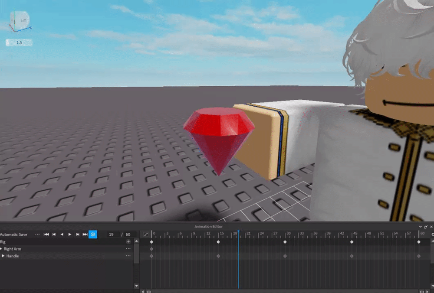Play the animation in reverse

62,234
